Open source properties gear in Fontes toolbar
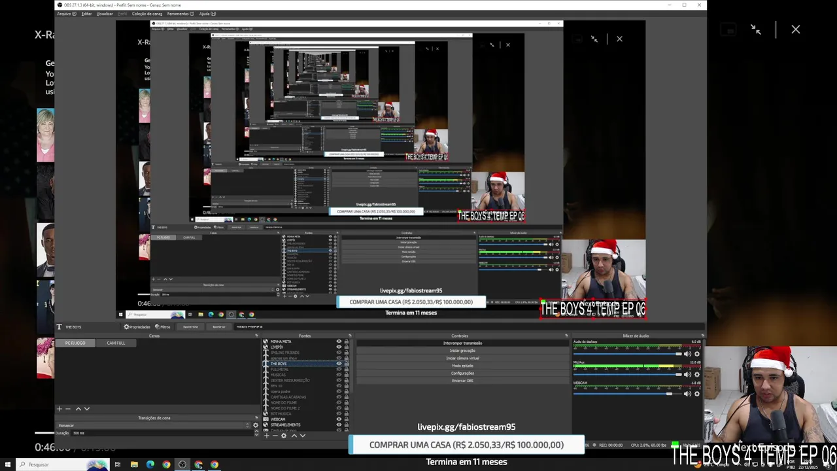This screenshot has width=837, height=471. 284,436
